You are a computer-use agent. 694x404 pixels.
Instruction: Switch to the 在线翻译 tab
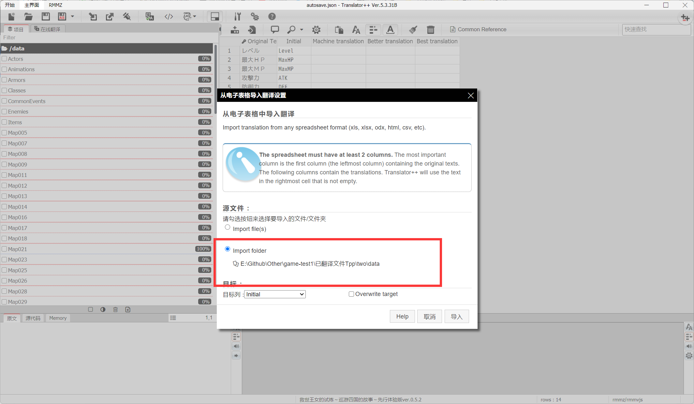[x=48, y=29]
